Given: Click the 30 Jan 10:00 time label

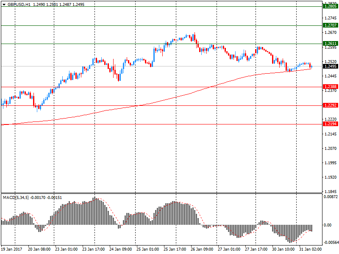Looking at the screenshot, I should [283, 249].
